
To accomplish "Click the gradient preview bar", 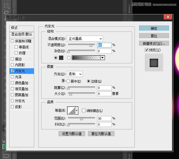I will pos(86,58).
